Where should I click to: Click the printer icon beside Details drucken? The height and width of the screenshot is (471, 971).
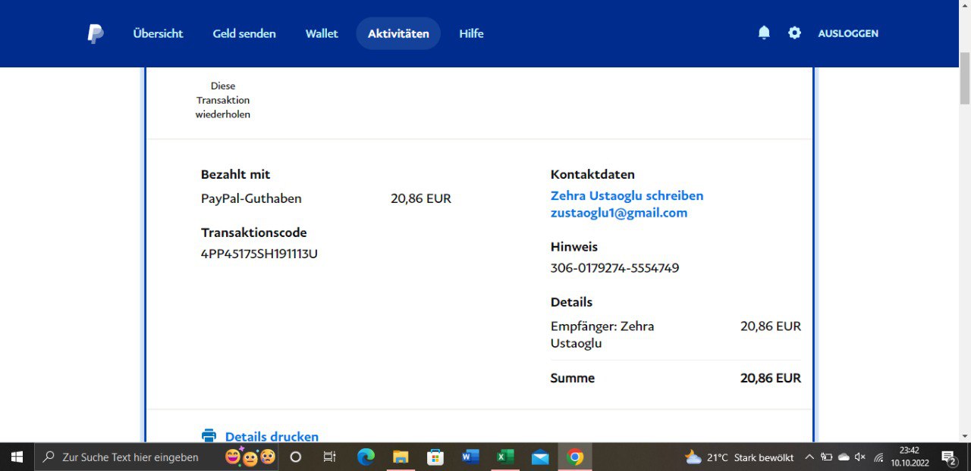point(209,436)
